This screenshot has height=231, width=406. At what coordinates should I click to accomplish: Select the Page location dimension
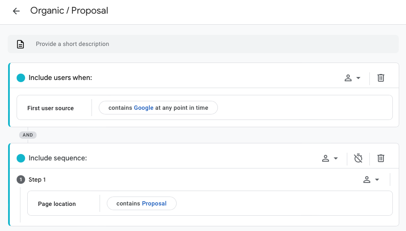[57, 204]
